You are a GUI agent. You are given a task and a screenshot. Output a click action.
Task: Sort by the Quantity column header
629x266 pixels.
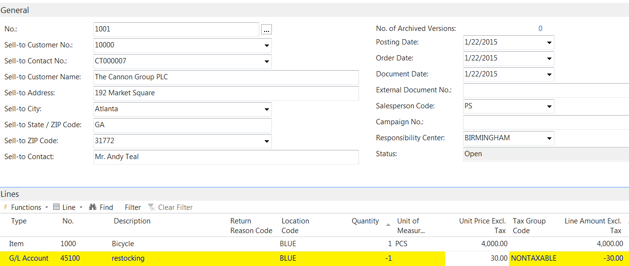click(x=365, y=221)
